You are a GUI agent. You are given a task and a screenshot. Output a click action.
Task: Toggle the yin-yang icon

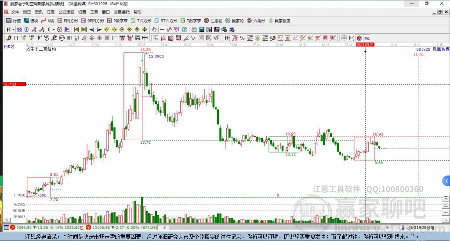pyautogui.click(x=359, y=38)
